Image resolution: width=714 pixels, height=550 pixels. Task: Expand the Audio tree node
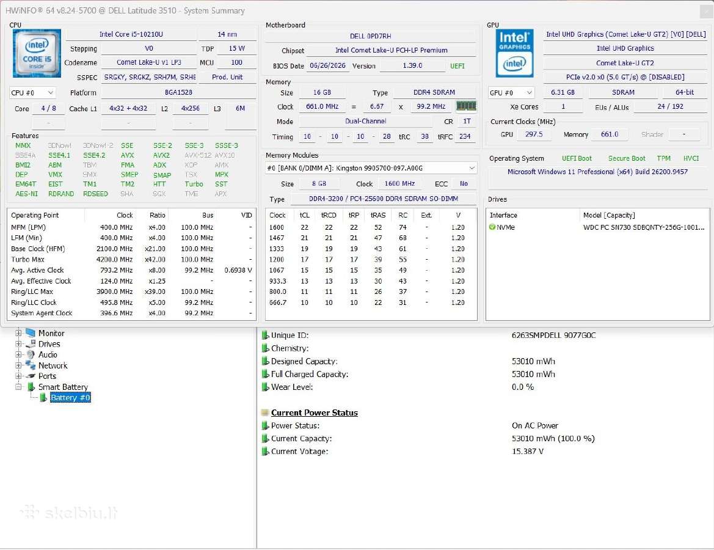click(19, 354)
